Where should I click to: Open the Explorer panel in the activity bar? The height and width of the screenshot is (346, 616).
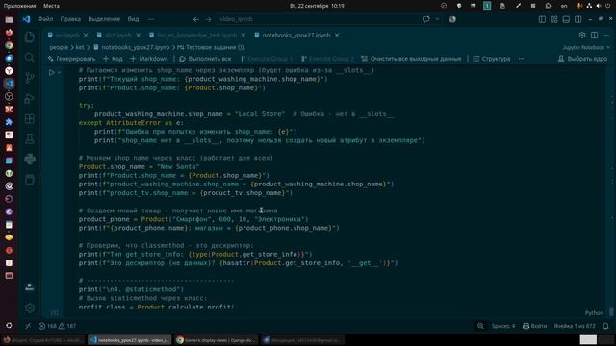30,37
